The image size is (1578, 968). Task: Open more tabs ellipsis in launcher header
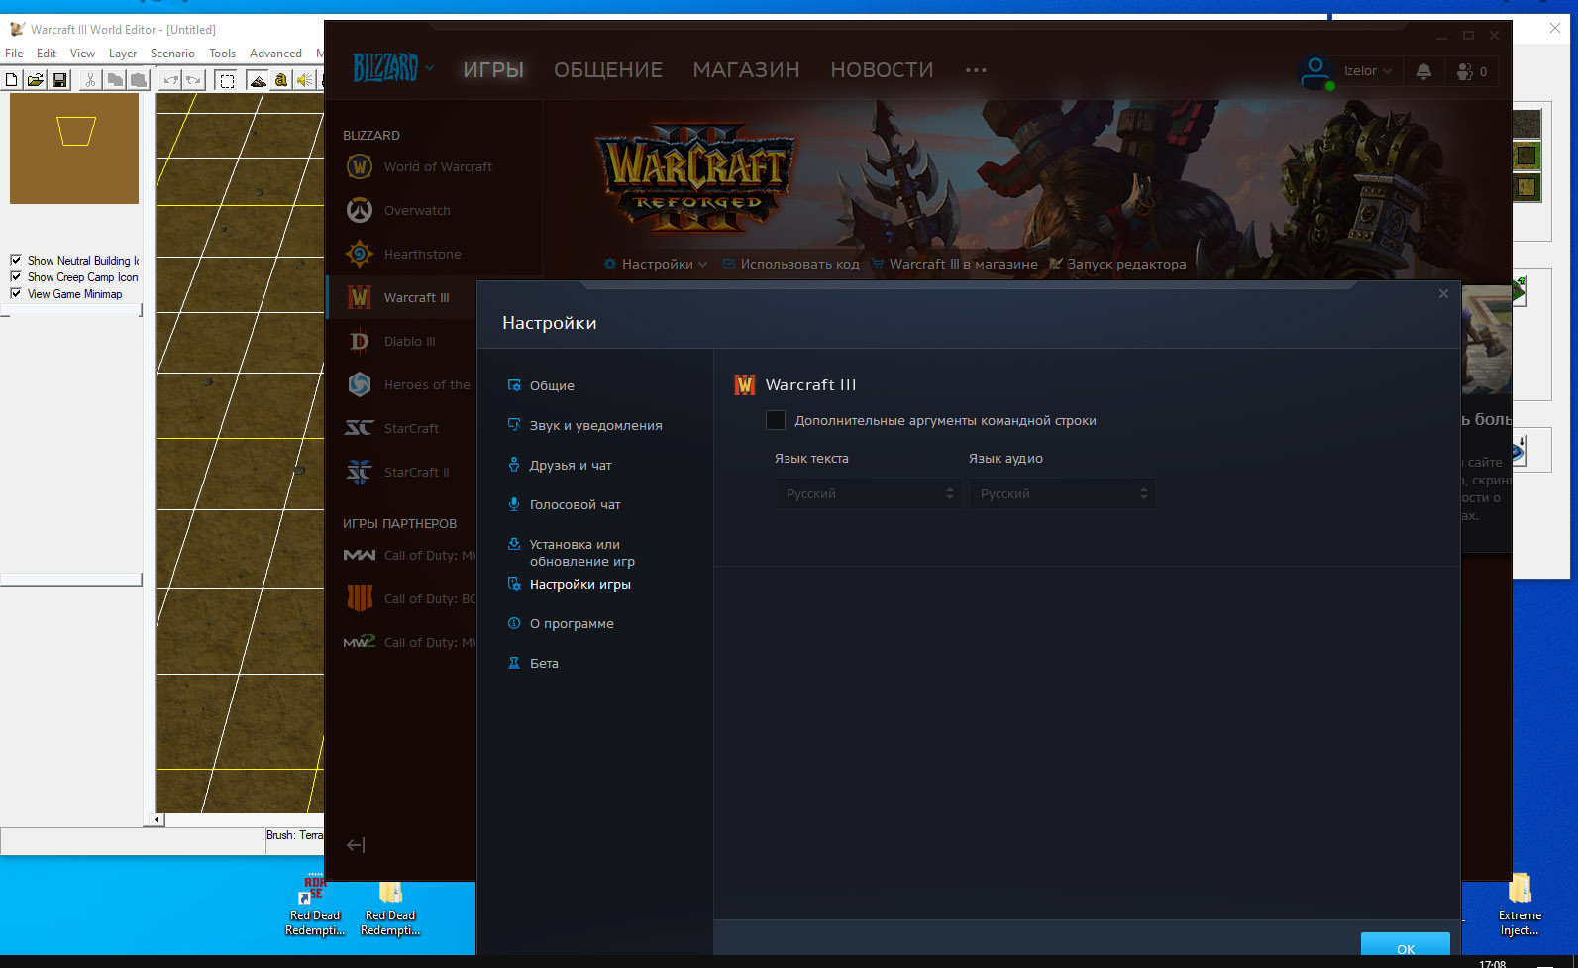976,70
